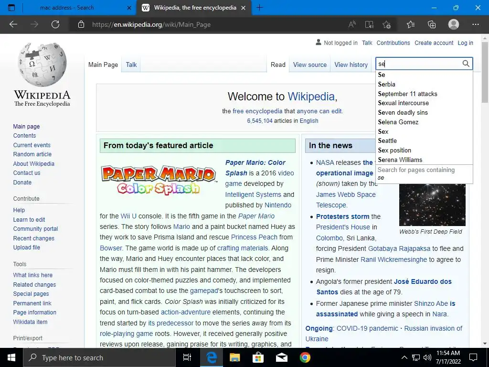The image size is (489, 367).
Task: Open Edge settings and more menu
Action: [x=475, y=24]
